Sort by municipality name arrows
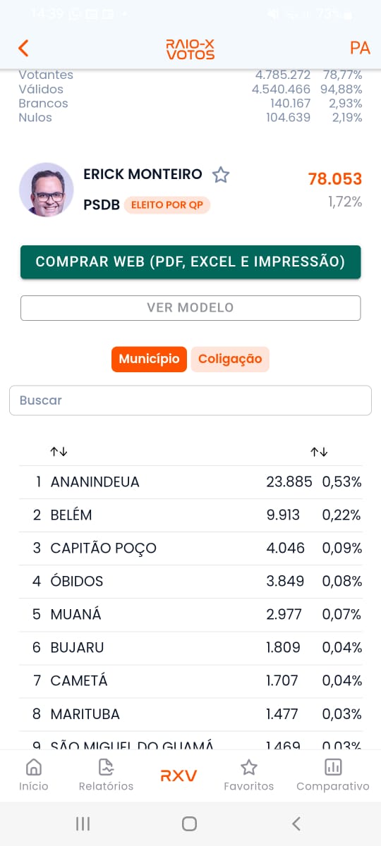 [59, 451]
